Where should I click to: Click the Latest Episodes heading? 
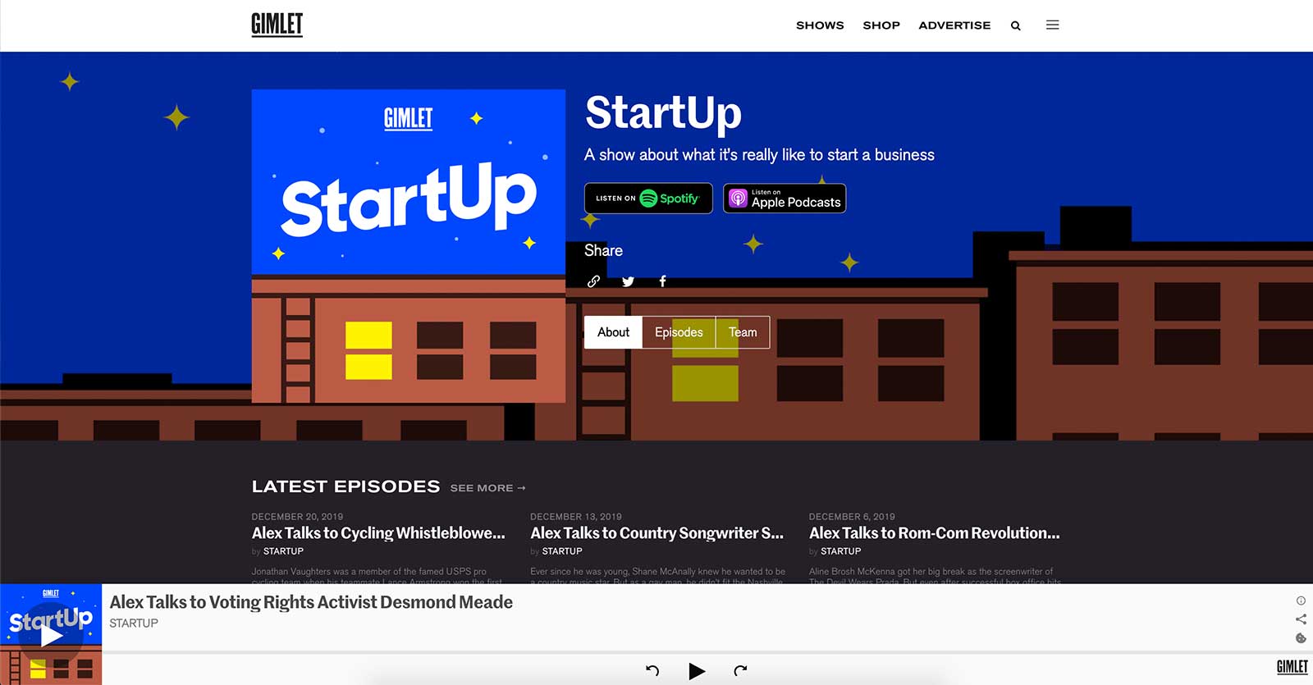(x=345, y=486)
